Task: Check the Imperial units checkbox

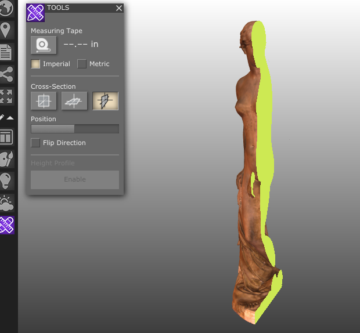Action: [35, 64]
